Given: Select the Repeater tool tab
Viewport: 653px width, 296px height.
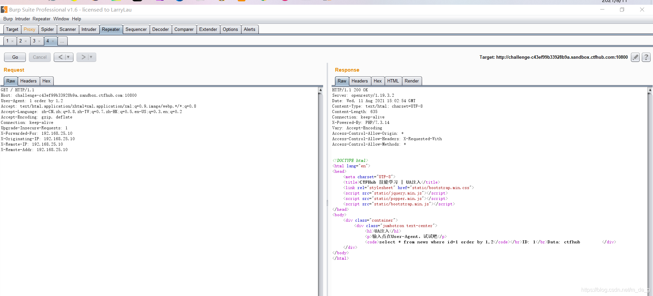Looking at the screenshot, I should 111,30.
